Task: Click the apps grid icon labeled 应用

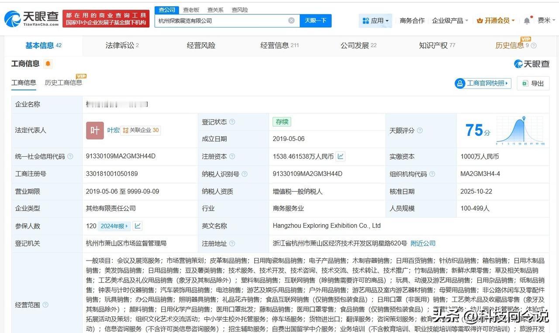Action: click(x=366, y=21)
